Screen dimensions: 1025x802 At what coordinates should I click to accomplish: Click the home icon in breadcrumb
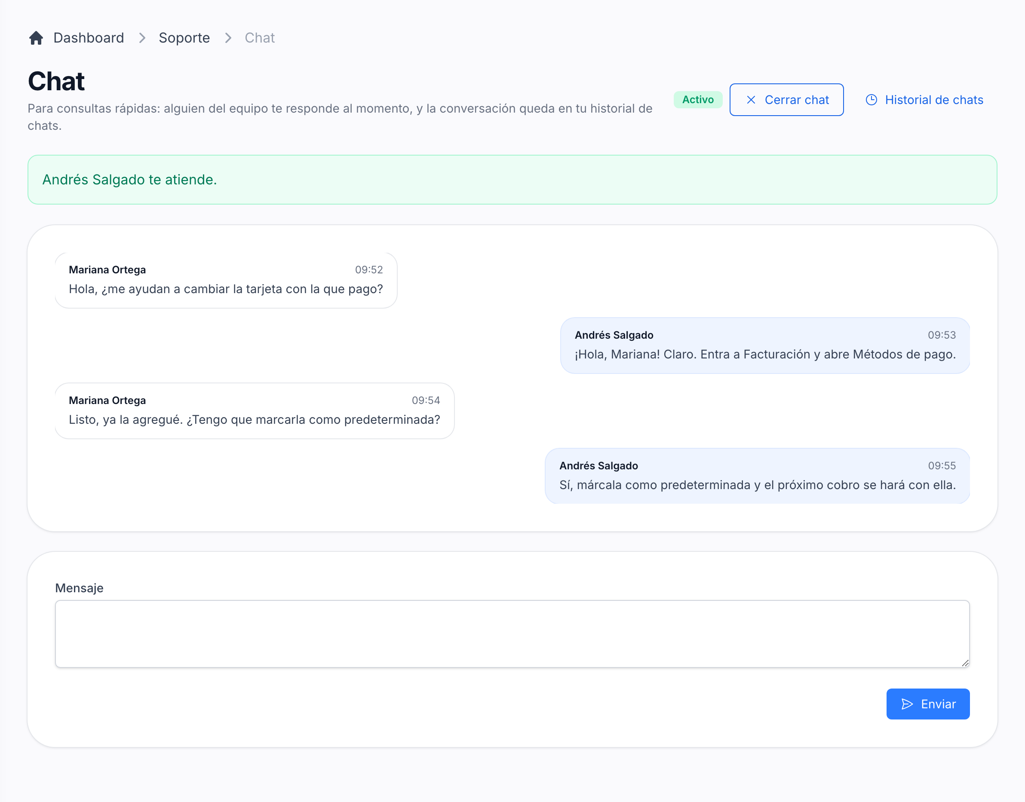click(x=36, y=37)
